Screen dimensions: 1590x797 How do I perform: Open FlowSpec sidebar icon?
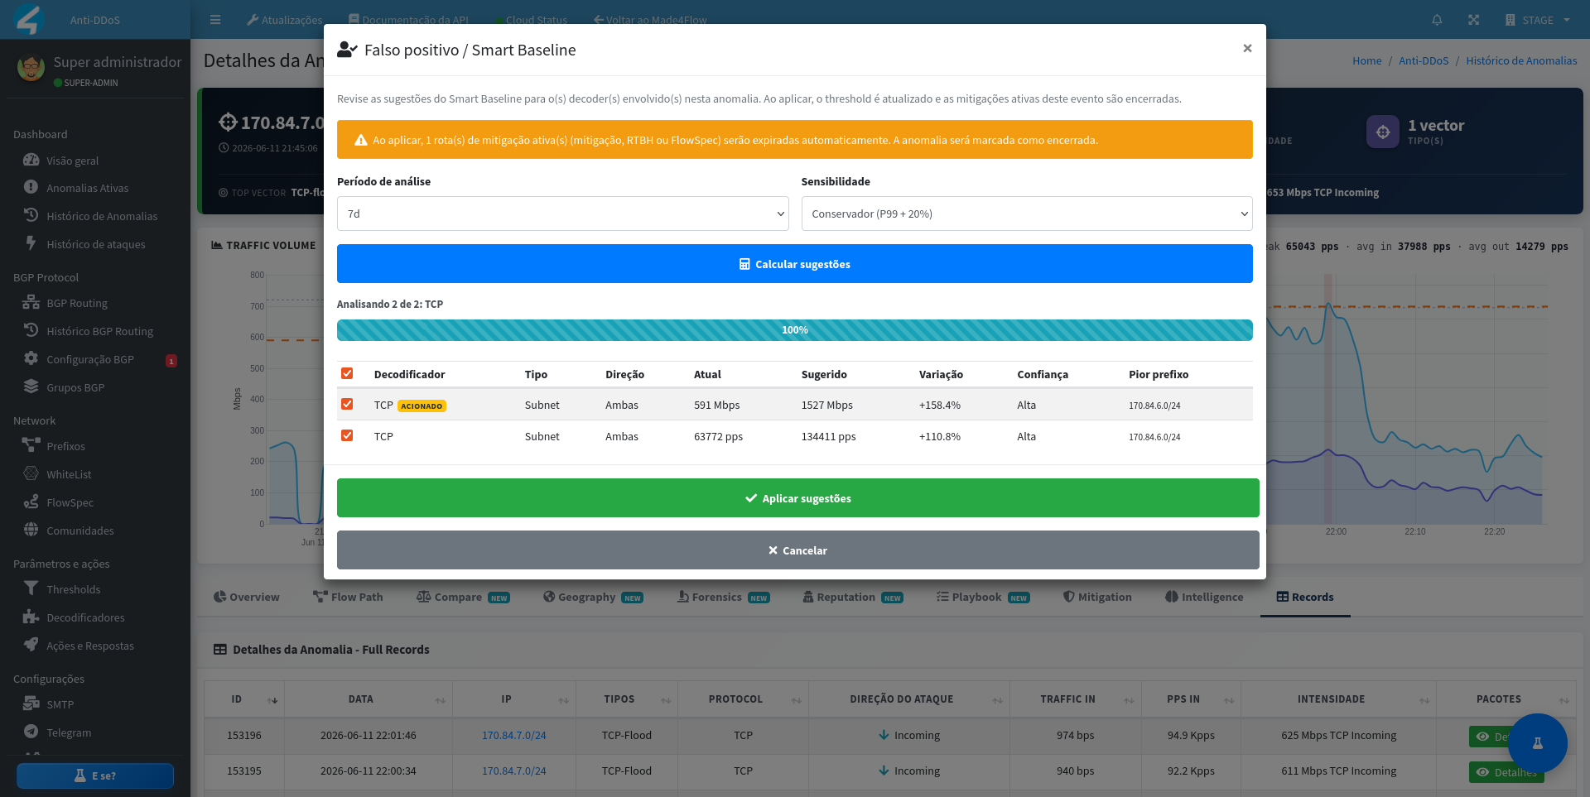31,502
